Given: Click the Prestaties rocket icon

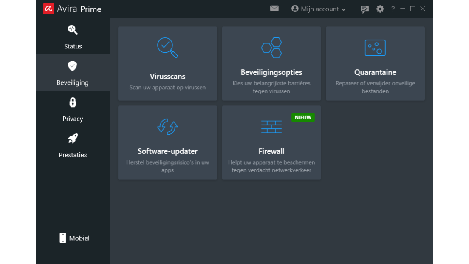Looking at the screenshot, I should (73, 139).
